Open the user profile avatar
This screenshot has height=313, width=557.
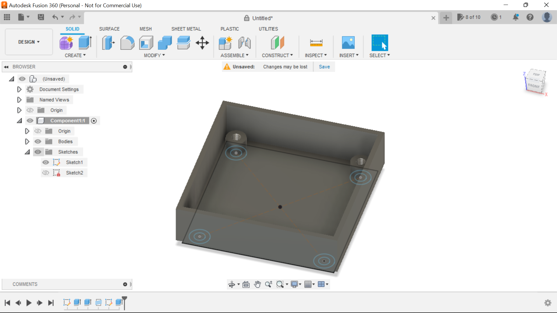[x=547, y=17]
